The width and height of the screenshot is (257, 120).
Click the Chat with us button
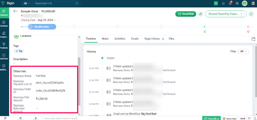(211, 118)
